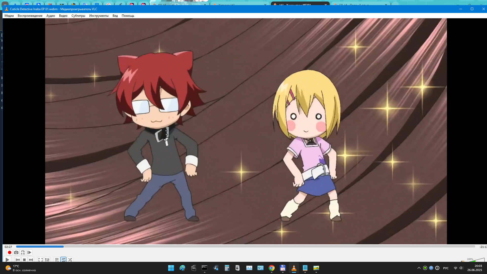
Task: Toggle A-B loop point button
Action: pos(23,252)
